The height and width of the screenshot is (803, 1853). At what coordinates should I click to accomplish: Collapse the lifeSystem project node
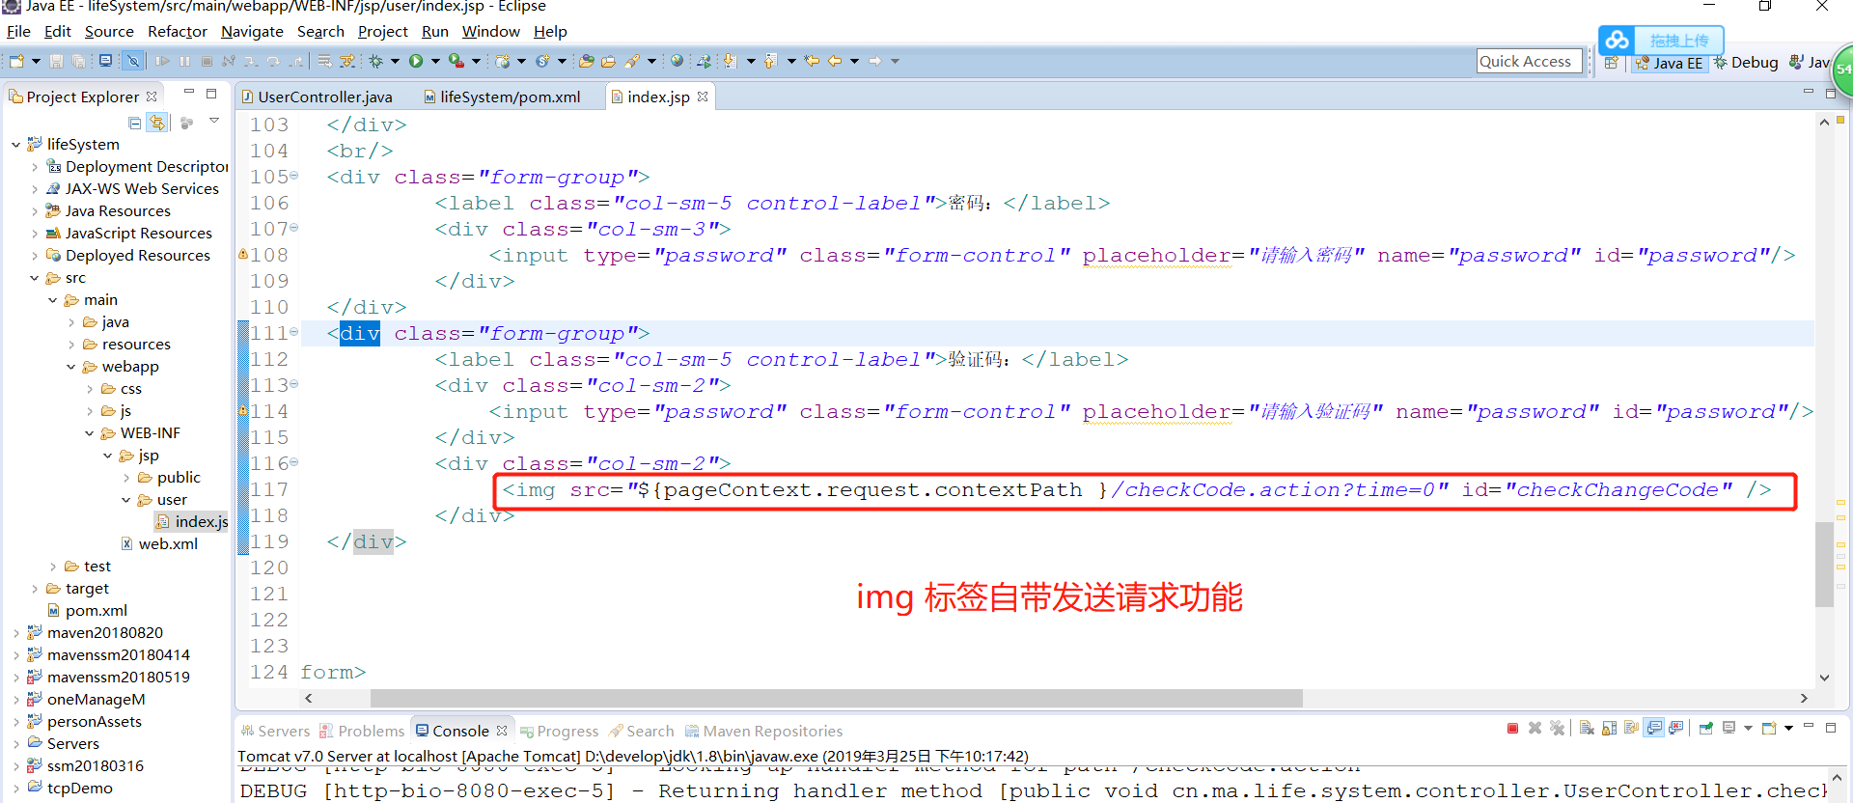click(15, 145)
